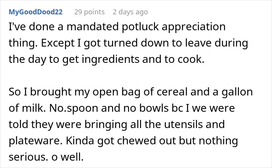This screenshot has height=168, width=272.
Task: Click the phrase o well at end
Action: pos(68,157)
